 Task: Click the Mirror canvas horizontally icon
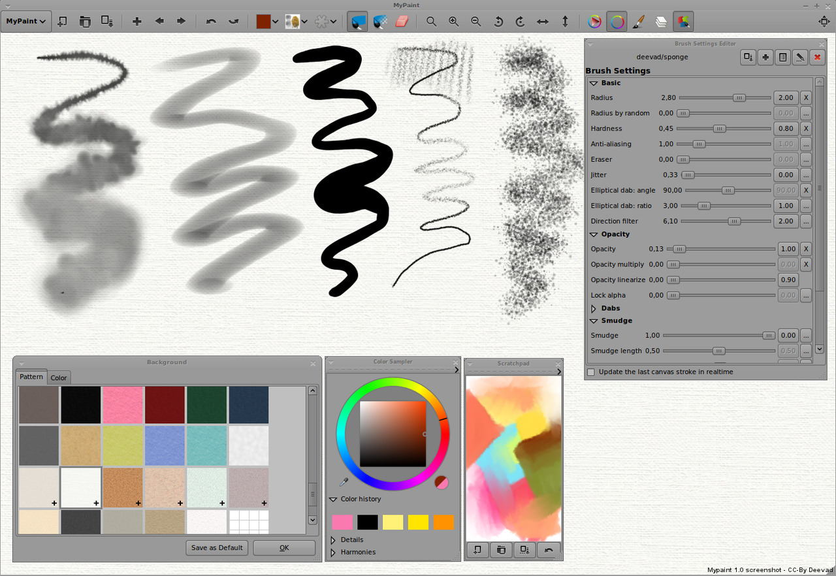542,22
